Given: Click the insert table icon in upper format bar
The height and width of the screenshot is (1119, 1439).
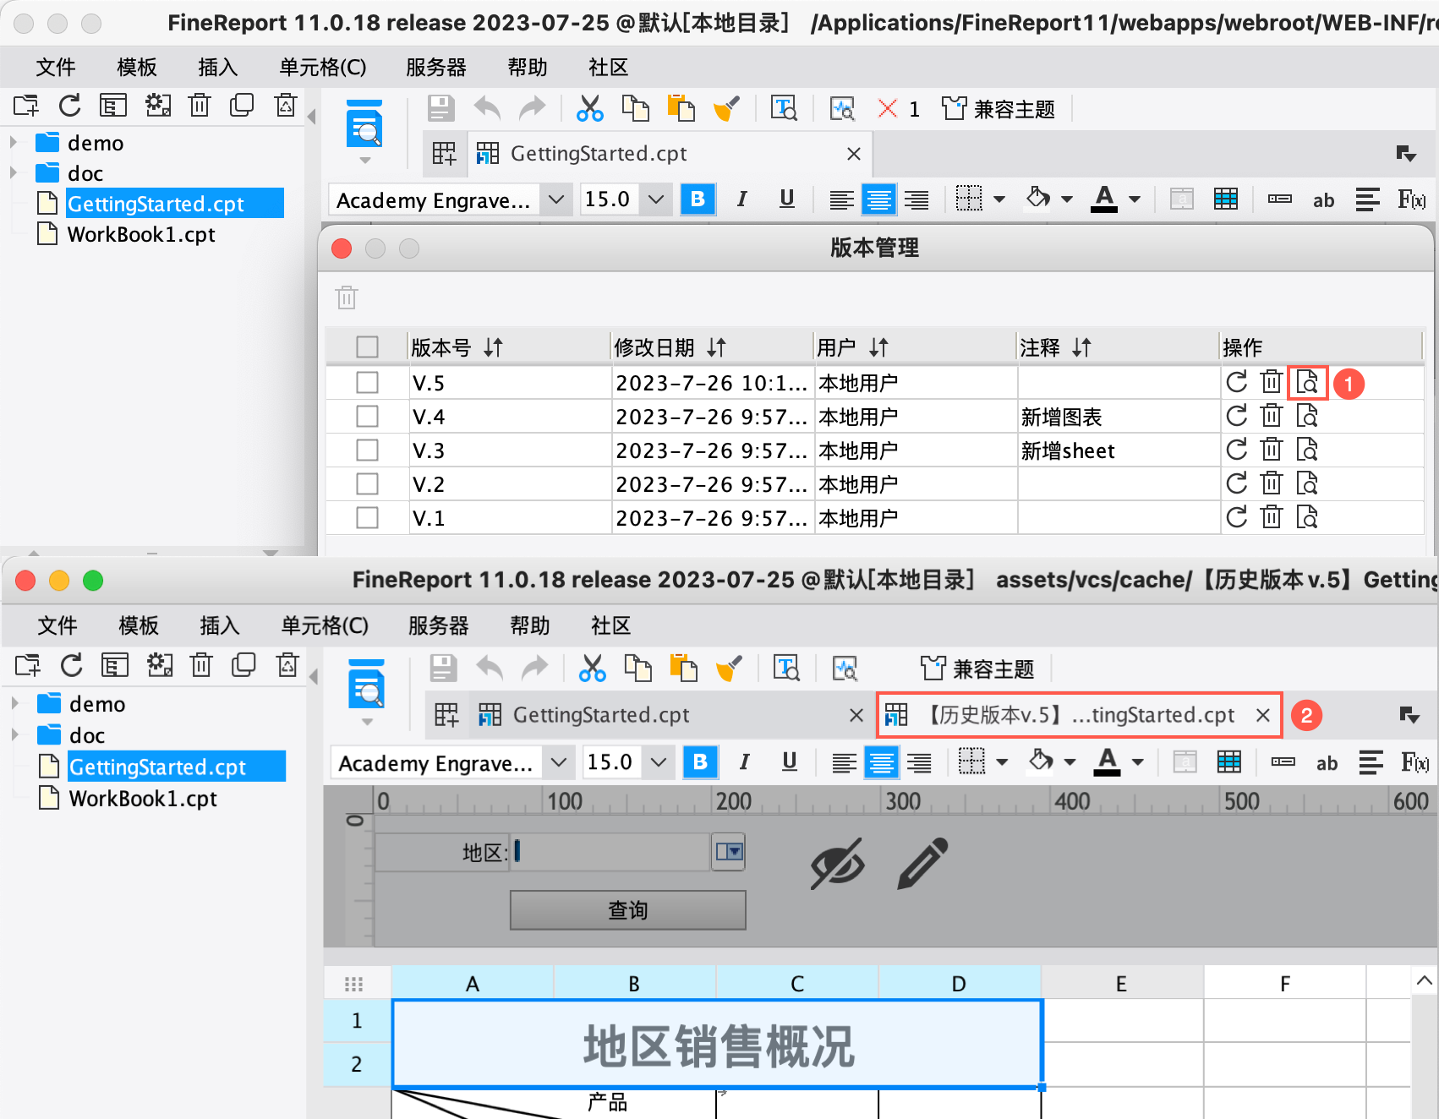Looking at the screenshot, I should [1226, 199].
